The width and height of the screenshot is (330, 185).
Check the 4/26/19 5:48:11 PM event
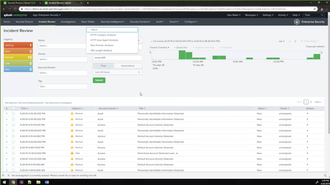tap(13, 147)
